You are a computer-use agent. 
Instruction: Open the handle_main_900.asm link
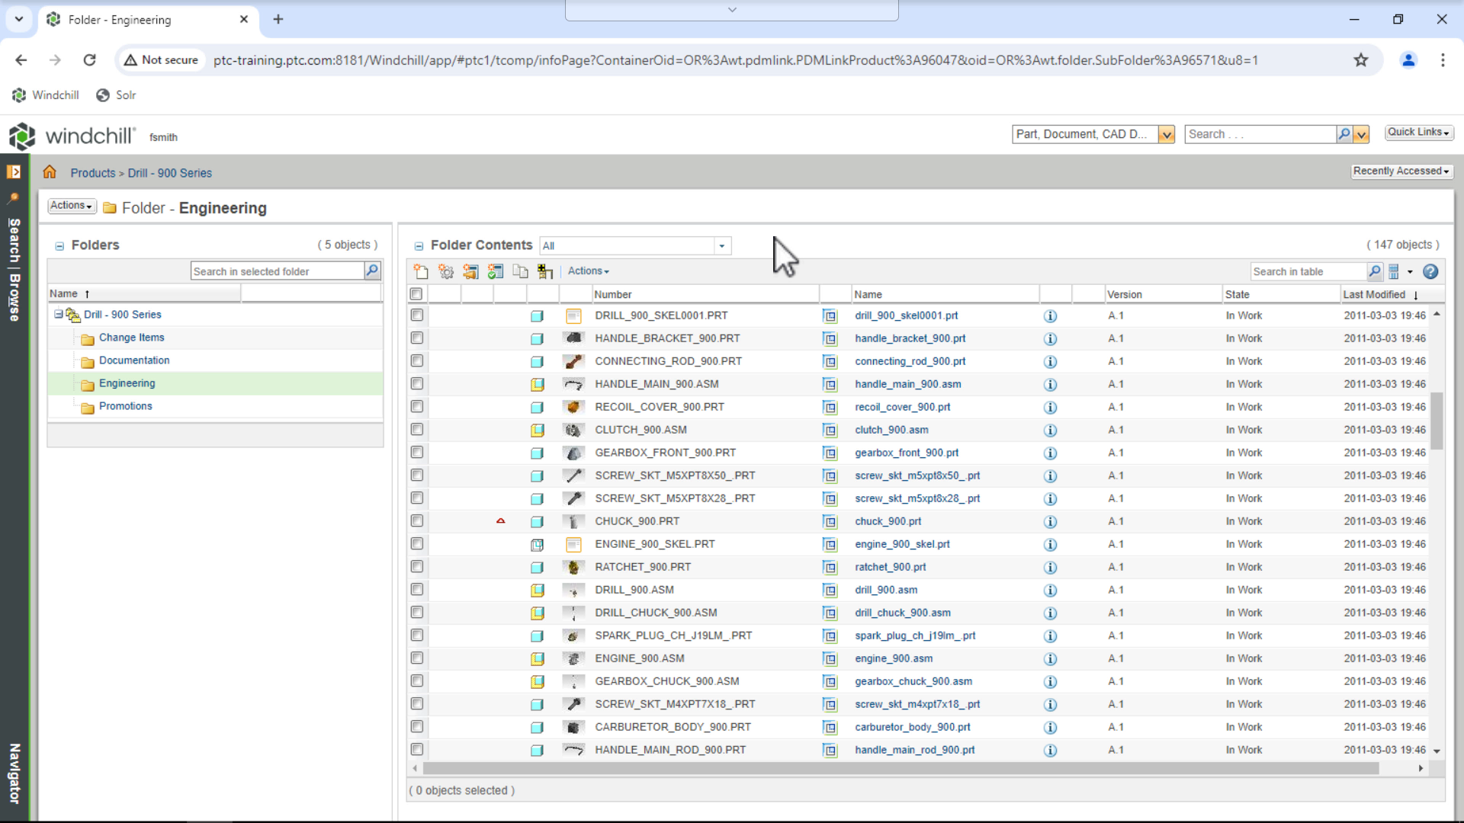[908, 384]
